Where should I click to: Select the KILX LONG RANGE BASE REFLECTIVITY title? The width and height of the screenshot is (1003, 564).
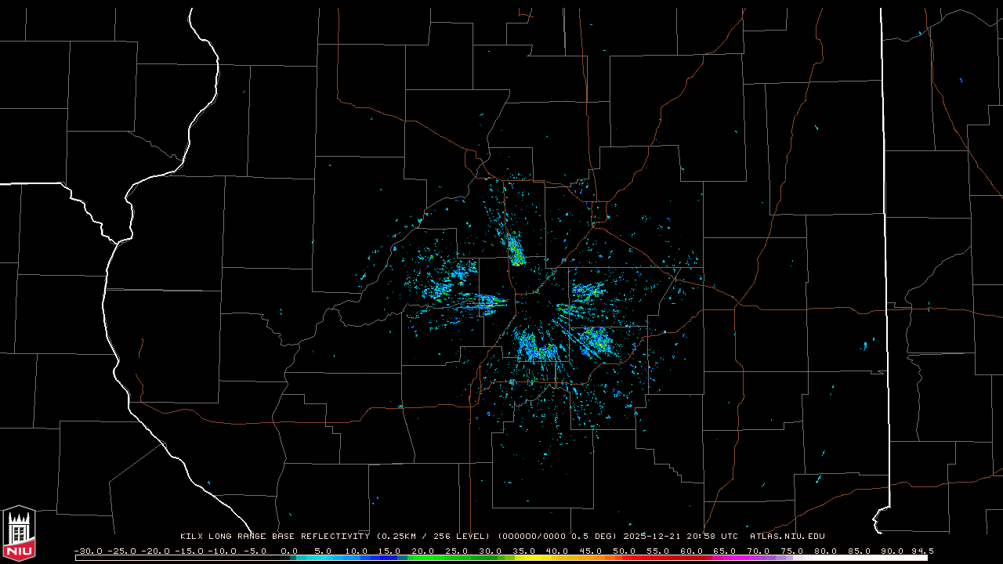[274, 537]
